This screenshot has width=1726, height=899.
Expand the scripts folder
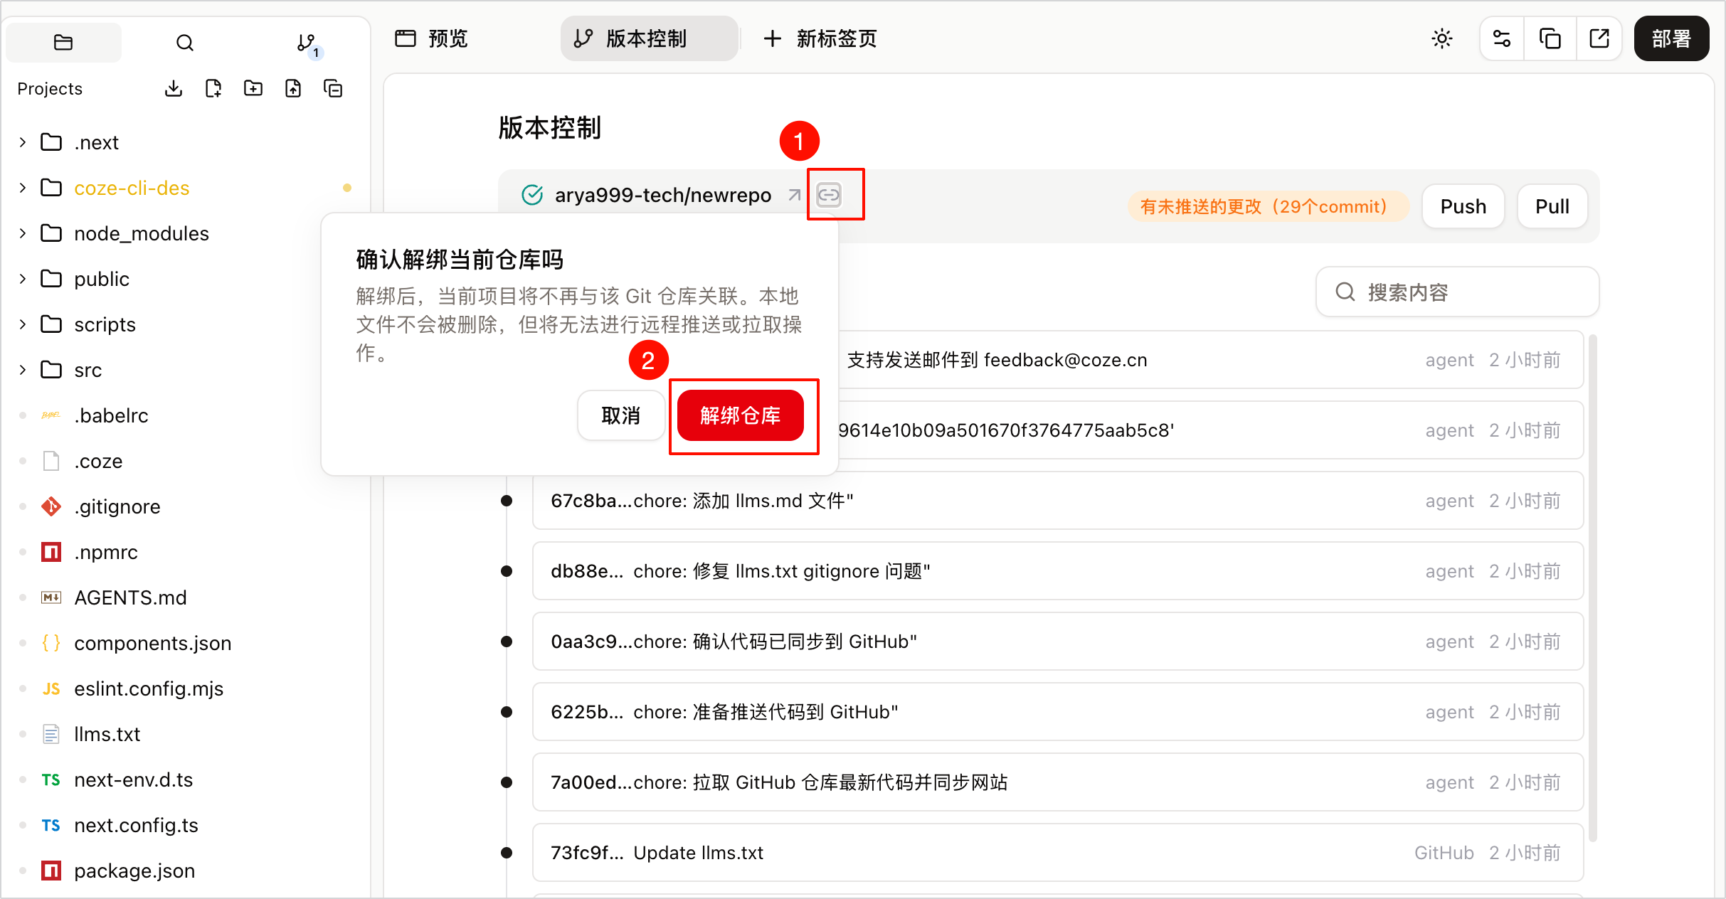click(x=23, y=324)
